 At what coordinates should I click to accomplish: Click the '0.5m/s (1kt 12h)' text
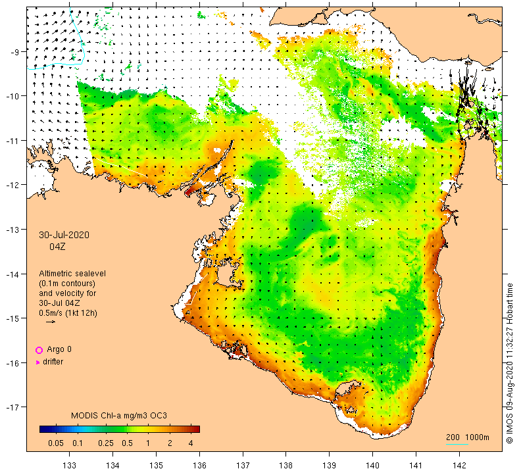coord(68,313)
